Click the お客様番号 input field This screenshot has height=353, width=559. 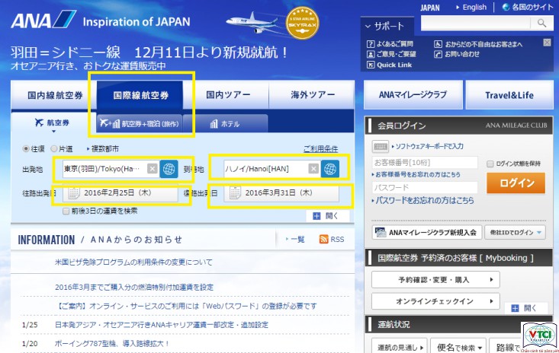coord(424,163)
